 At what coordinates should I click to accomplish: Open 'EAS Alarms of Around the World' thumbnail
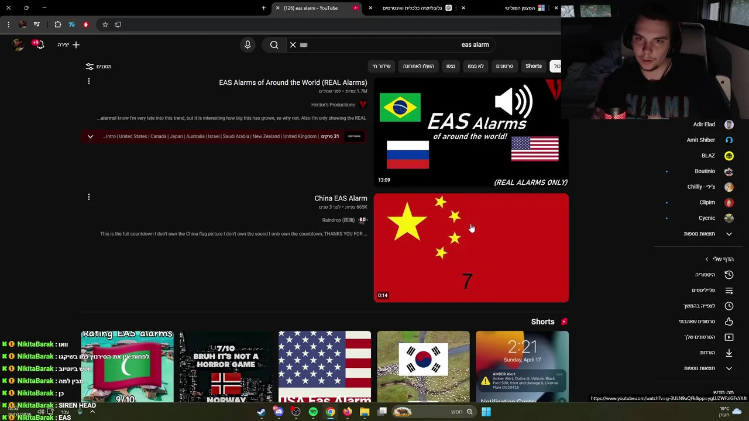(x=471, y=132)
